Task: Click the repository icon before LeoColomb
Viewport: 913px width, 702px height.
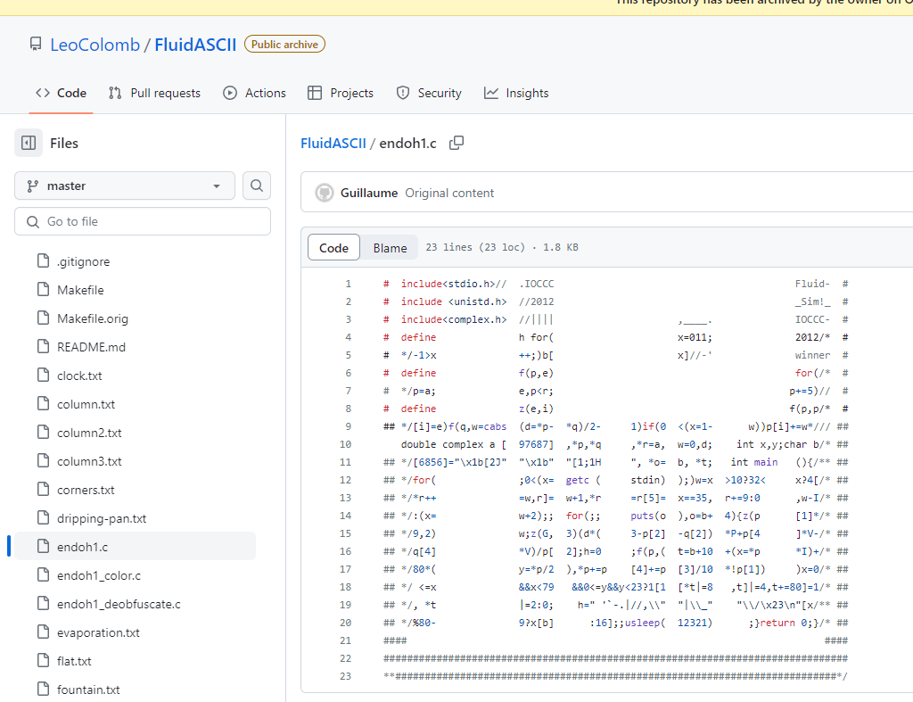Action: (x=36, y=45)
